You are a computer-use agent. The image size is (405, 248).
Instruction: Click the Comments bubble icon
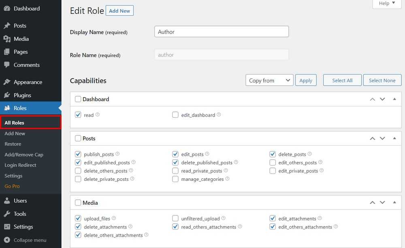7,65
